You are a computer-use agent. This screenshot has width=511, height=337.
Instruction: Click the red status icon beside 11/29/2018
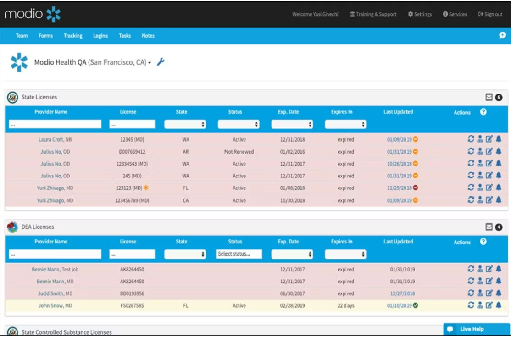(416, 188)
